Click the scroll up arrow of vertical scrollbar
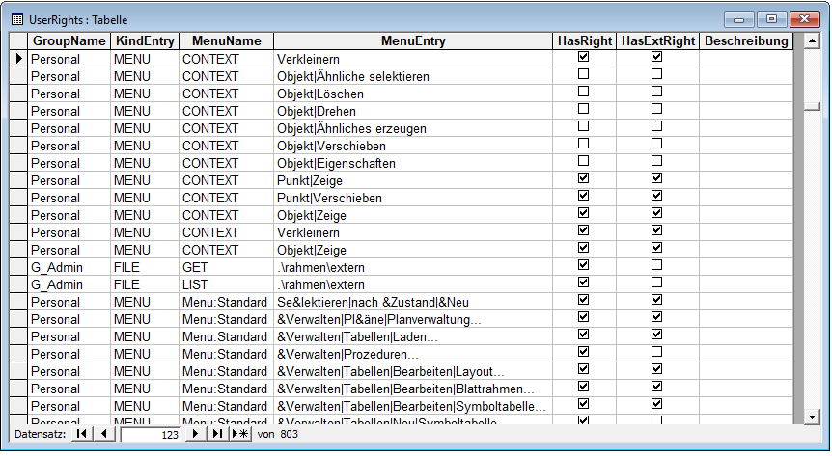 [812, 41]
